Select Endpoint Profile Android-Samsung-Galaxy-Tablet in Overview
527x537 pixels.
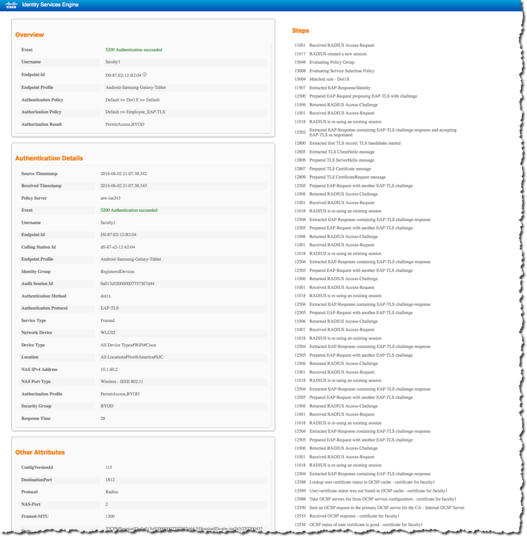(136, 87)
